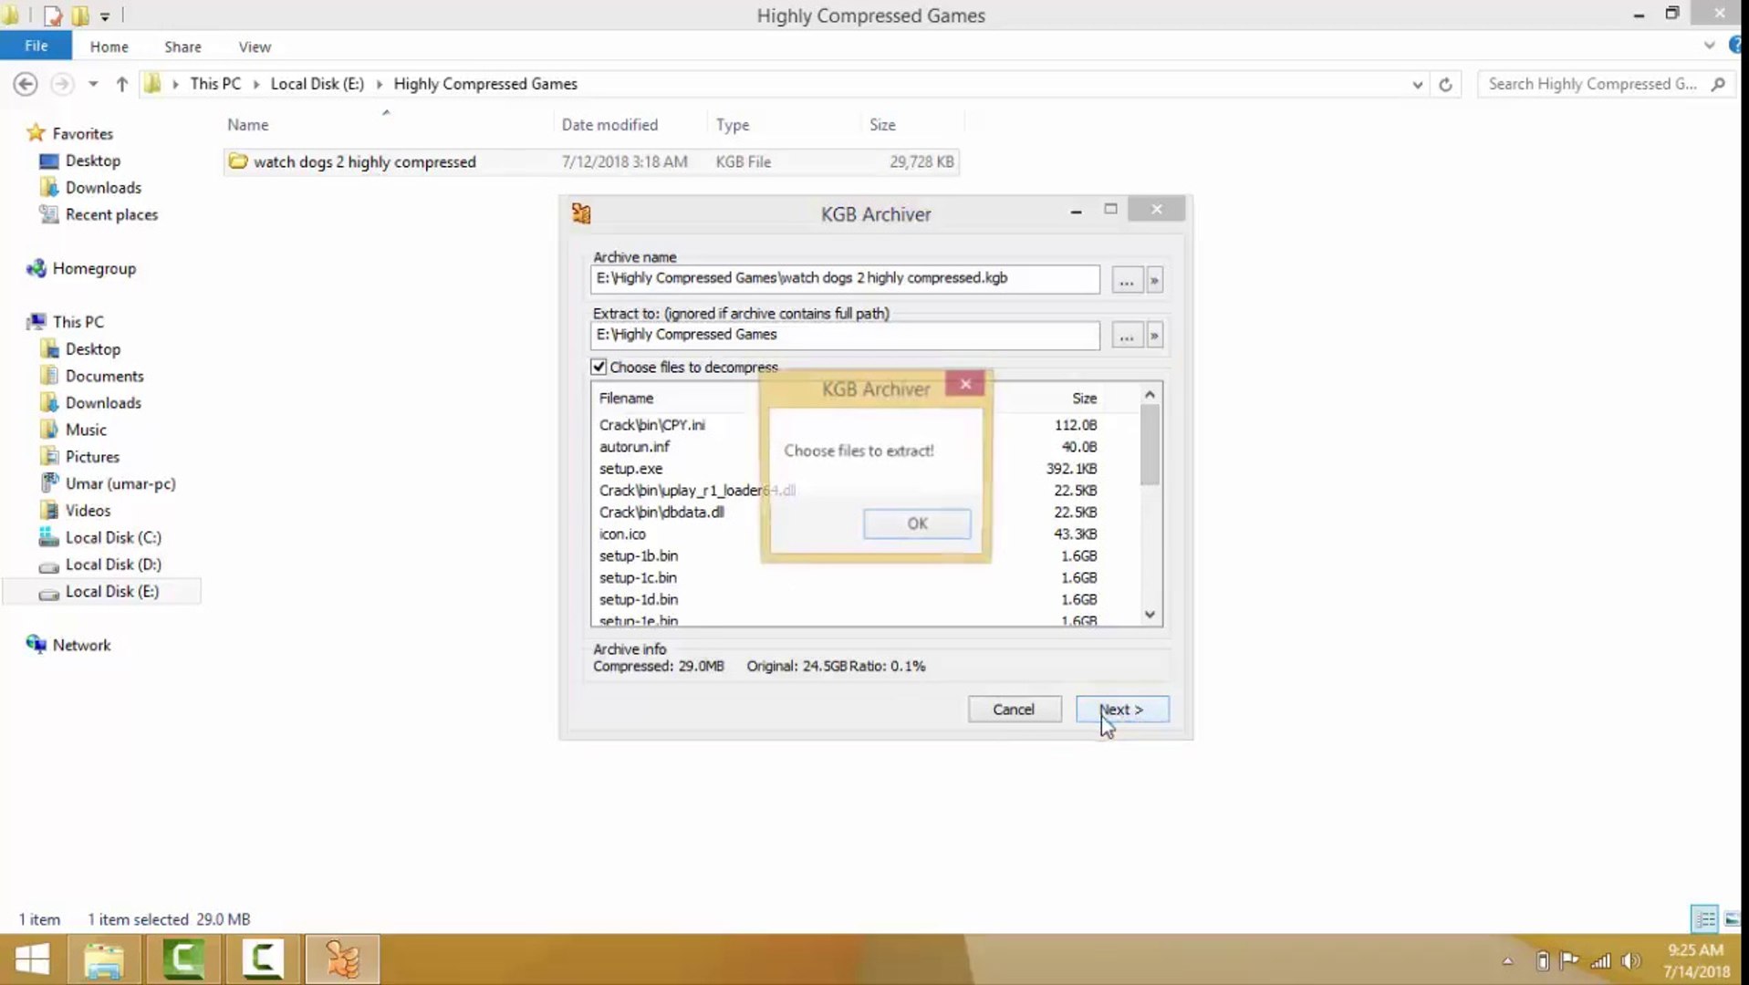Open the View ribbon tab

[x=255, y=47]
